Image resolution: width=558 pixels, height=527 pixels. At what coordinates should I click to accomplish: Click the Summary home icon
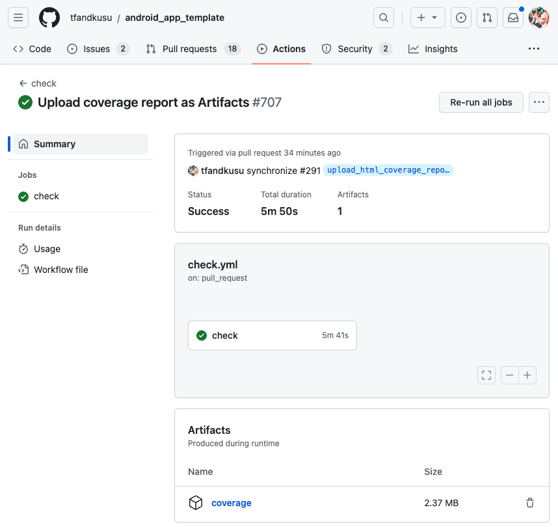coord(23,144)
